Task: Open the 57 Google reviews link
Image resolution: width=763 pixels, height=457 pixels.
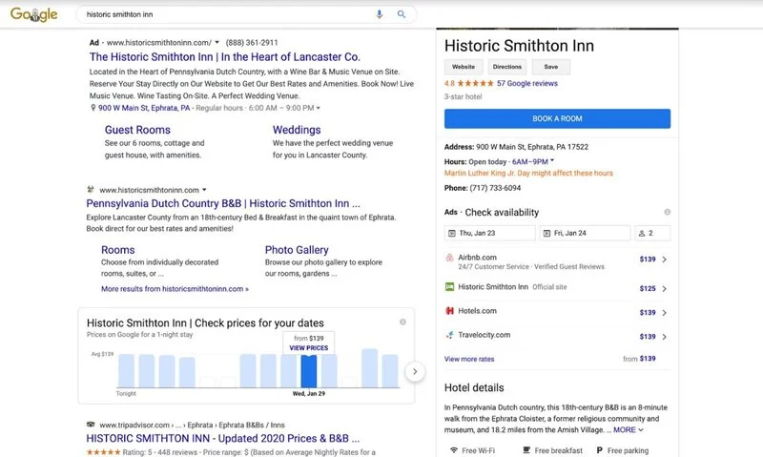Action: tap(527, 83)
